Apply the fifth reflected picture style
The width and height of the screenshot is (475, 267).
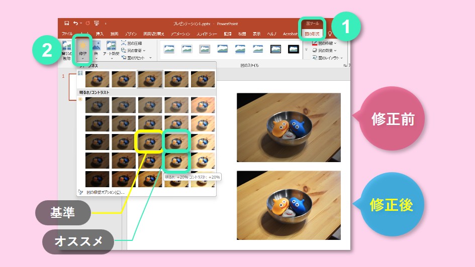tap(240, 49)
